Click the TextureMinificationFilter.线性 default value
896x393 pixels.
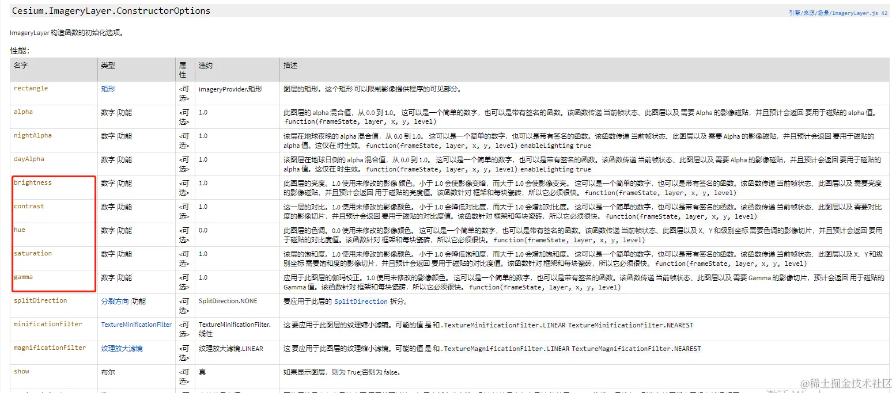pos(235,330)
